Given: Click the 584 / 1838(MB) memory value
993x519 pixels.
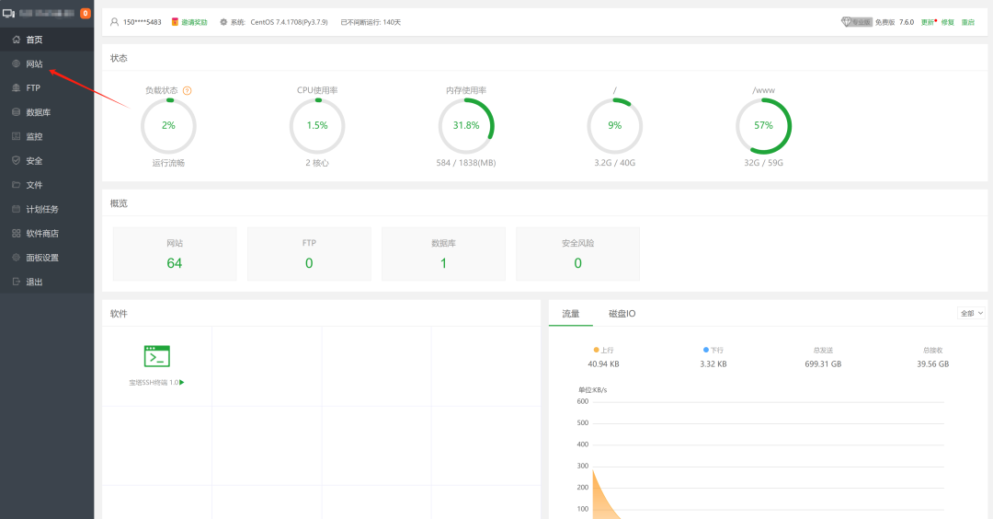Looking at the screenshot, I should click(466, 163).
